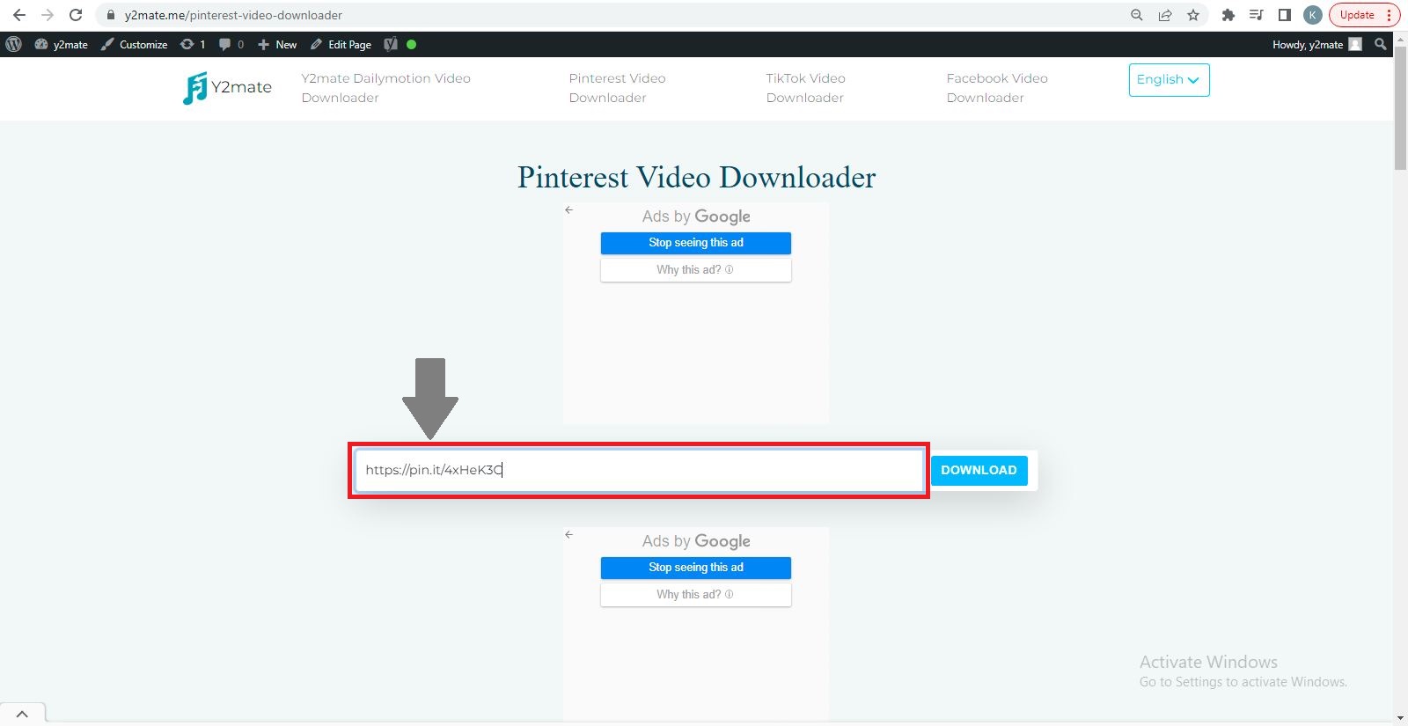
Task: Open the browser zoom magnifier icon
Action: (1137, 15)
